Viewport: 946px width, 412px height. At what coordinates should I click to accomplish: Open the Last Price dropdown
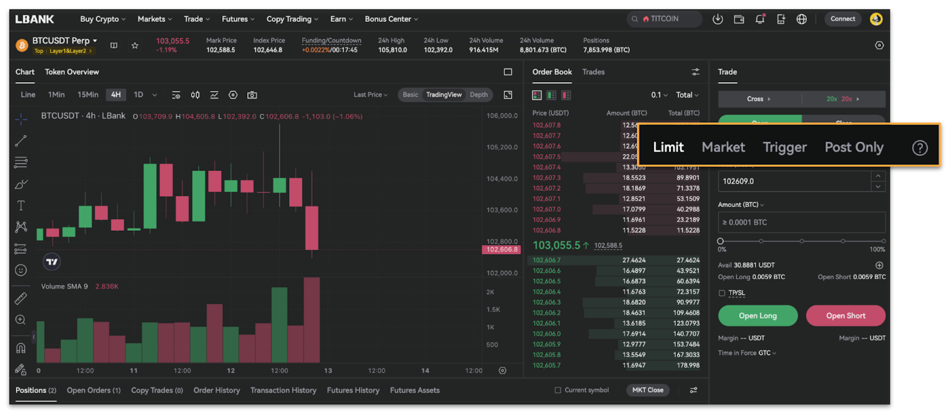point(371,95)
